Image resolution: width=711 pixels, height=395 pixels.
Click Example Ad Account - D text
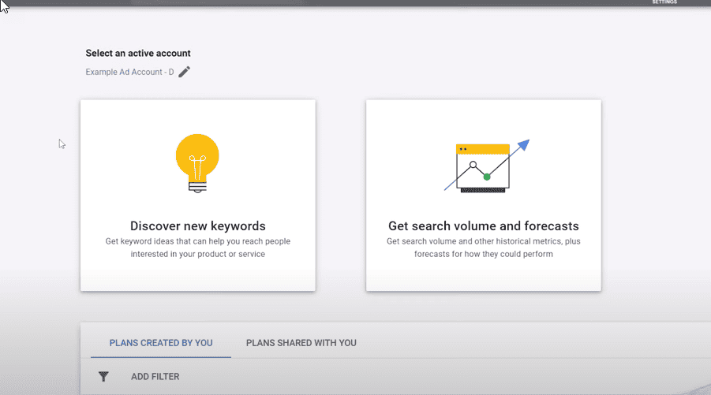point(129,72)
